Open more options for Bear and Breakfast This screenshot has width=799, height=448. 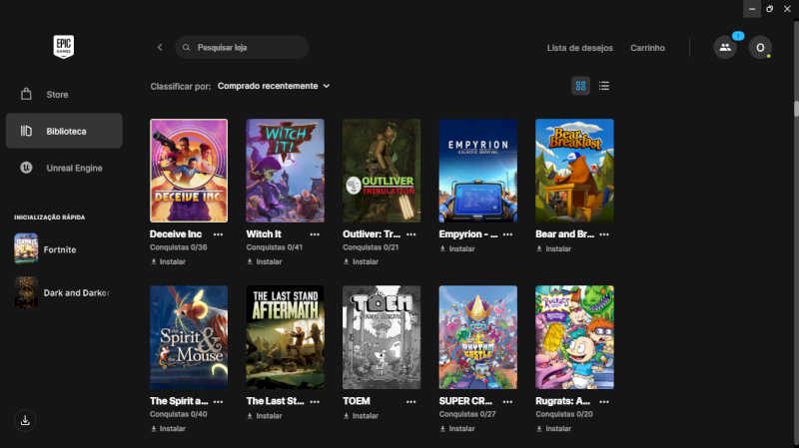(604, 234)
